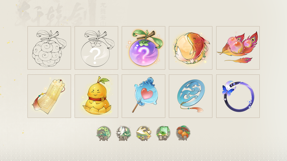287x161 pixels.
Task: Switch to the 二月 tangerine badge
Action: click(x=183, y=133)
